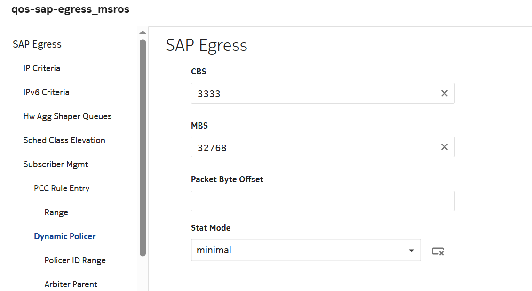
Task: Open Policer ID Range settings
Action: point(74,260)
